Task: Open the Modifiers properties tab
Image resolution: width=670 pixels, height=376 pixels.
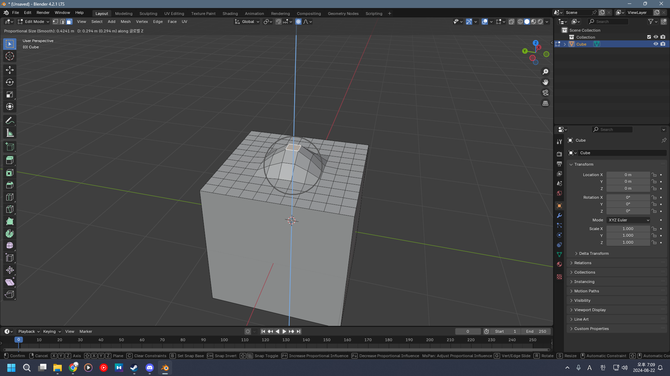Action: click(x=559, y=216)
